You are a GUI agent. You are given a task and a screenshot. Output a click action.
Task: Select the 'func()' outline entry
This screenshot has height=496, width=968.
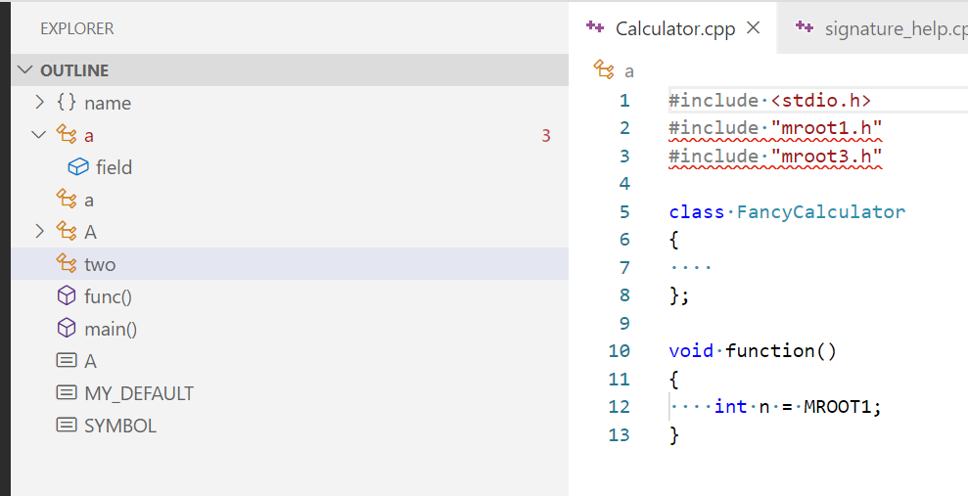tap(290, 296)
